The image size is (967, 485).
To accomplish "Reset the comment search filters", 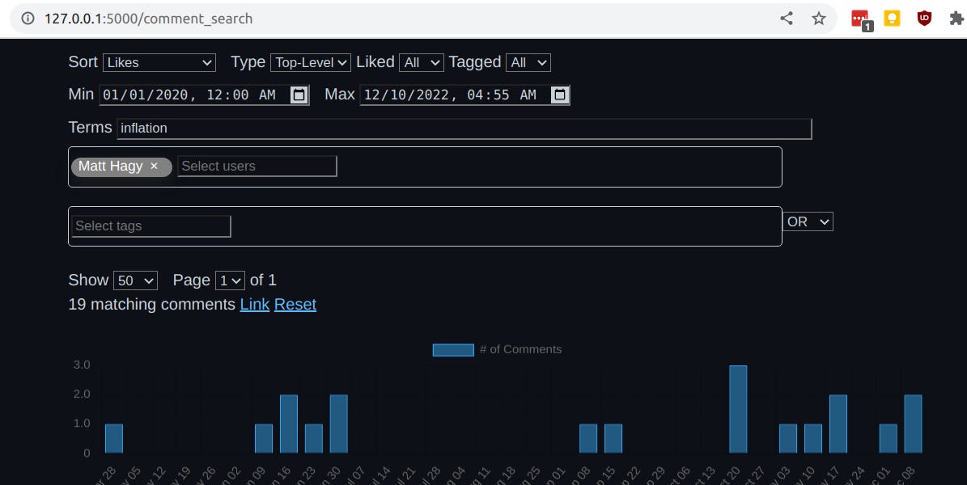I will 295,305.
